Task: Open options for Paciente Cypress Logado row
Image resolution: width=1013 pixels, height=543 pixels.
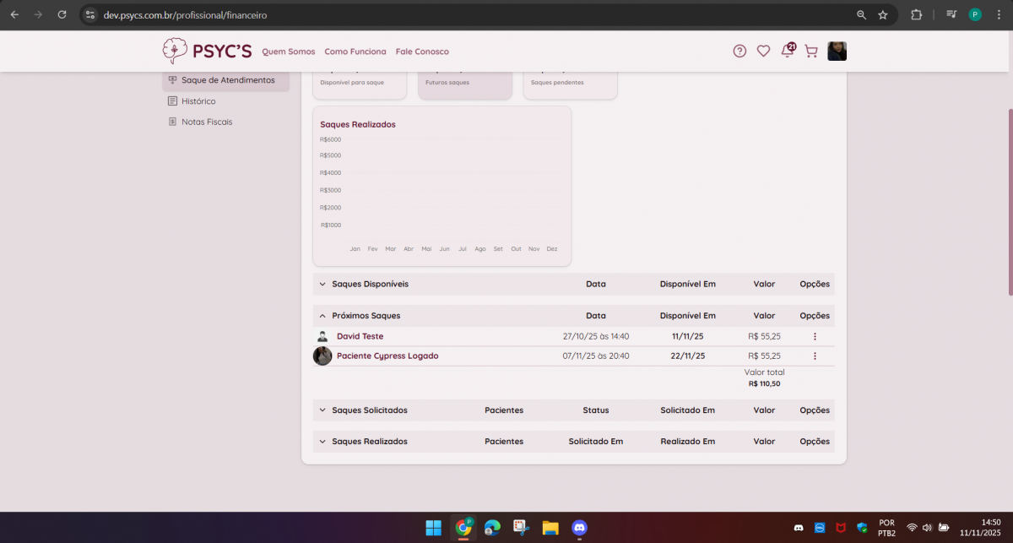Action: (x=815, y=356)
